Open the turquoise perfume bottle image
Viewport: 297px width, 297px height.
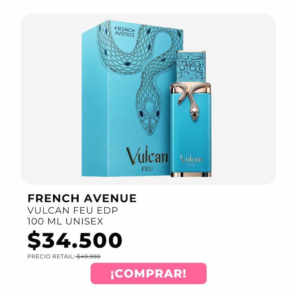[191, 114]
